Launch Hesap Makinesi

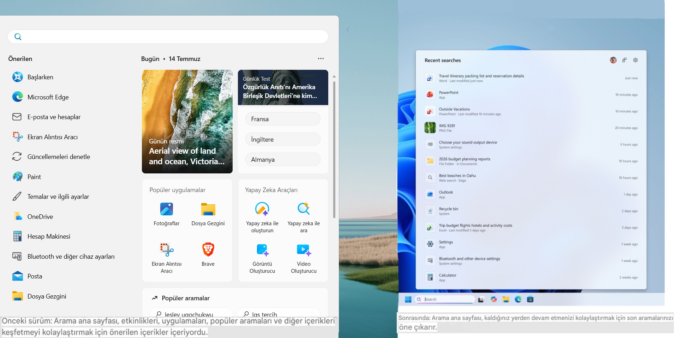click(x=41, y=236)
